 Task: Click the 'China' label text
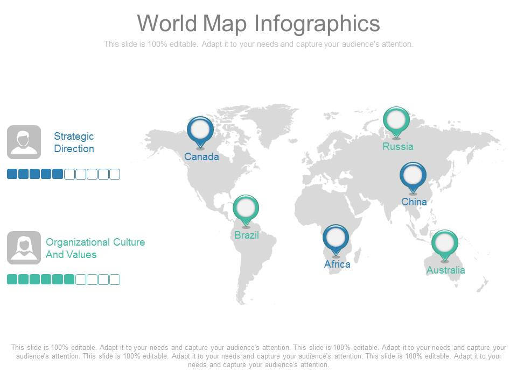[414, 202]
